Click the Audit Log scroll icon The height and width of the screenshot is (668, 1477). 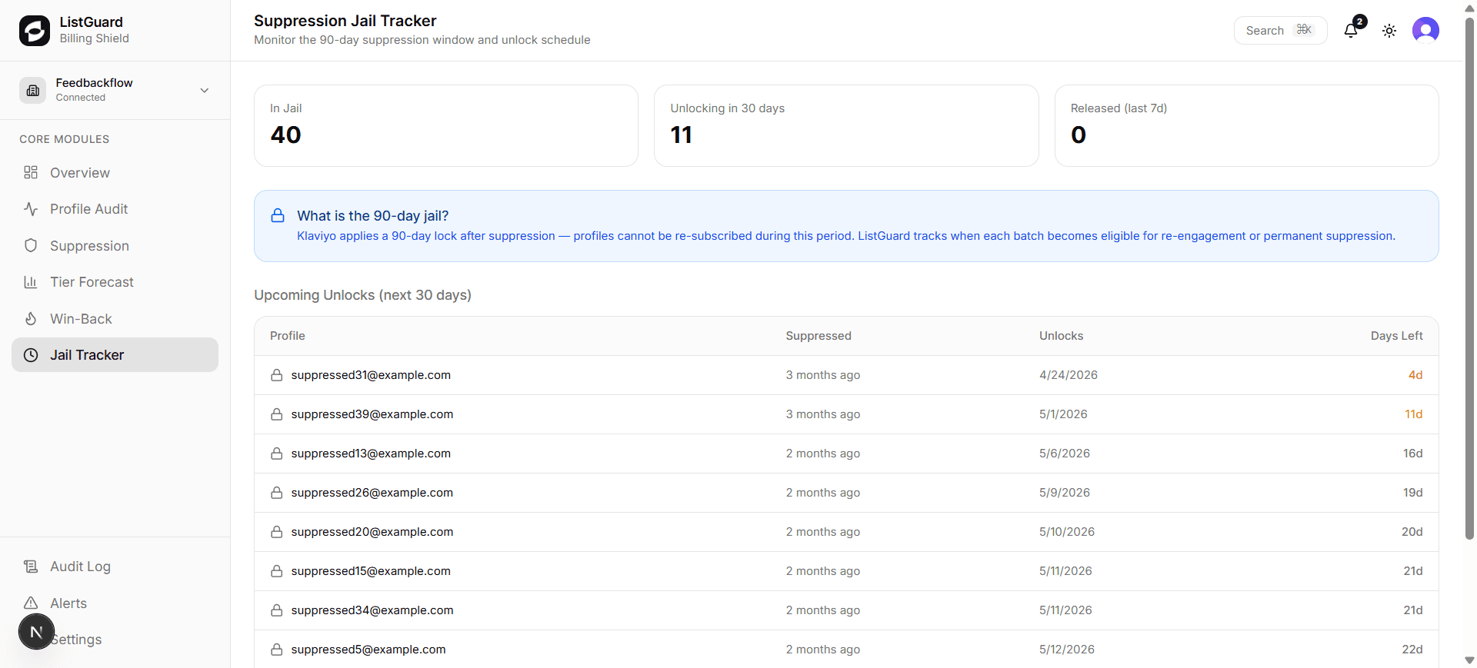pyautogui.click(x=31, y=567)
